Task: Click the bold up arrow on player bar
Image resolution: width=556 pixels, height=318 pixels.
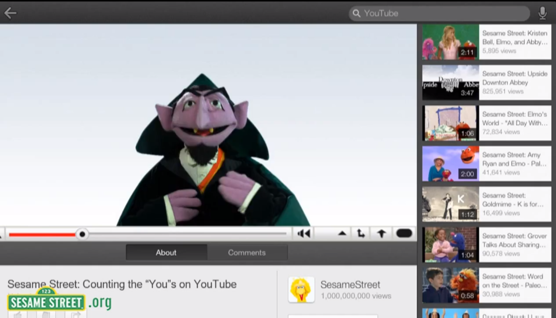Action: 381,234
